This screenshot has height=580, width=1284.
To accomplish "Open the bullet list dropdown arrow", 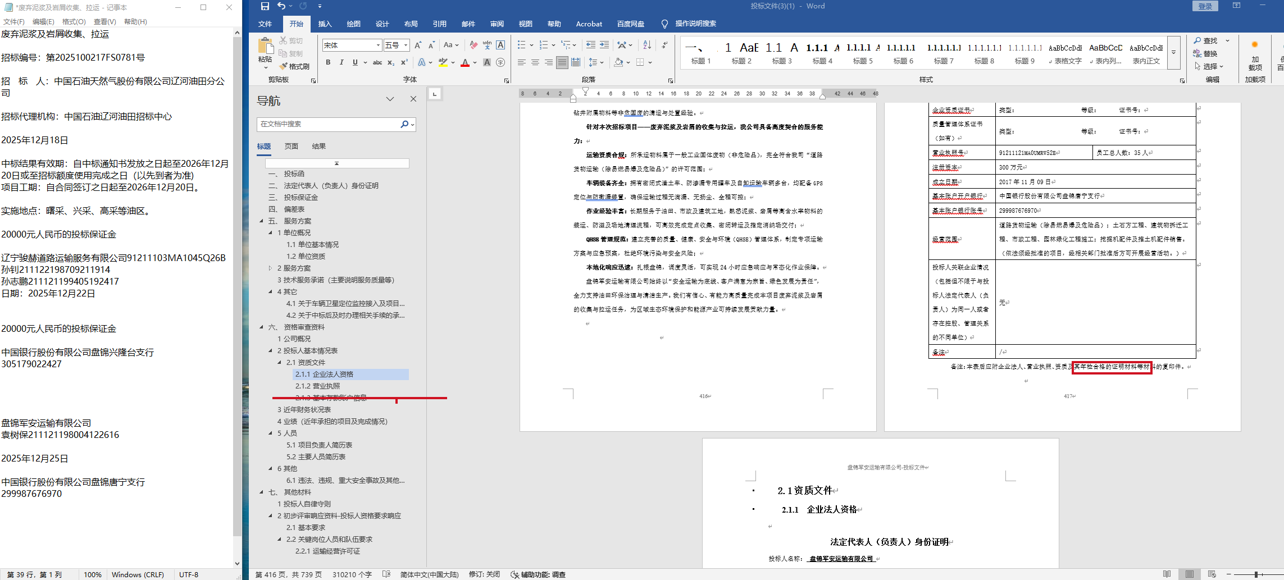I will [531, 45].
